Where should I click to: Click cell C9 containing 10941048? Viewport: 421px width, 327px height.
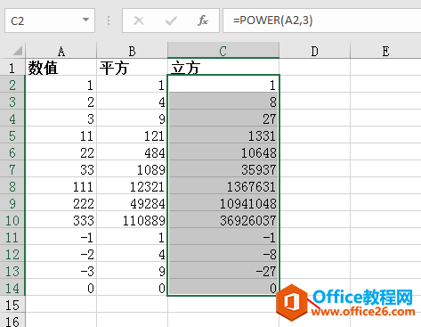223,202
